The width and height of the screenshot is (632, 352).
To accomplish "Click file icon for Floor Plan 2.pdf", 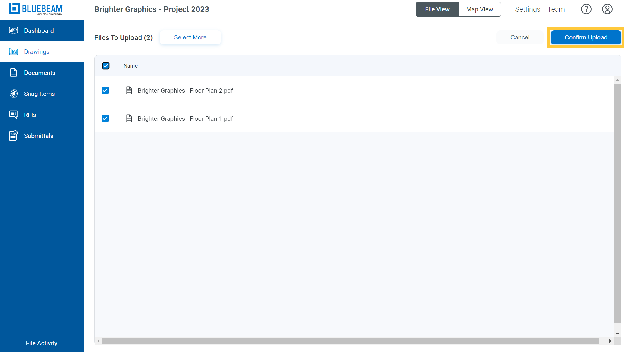I will (129, 90).
